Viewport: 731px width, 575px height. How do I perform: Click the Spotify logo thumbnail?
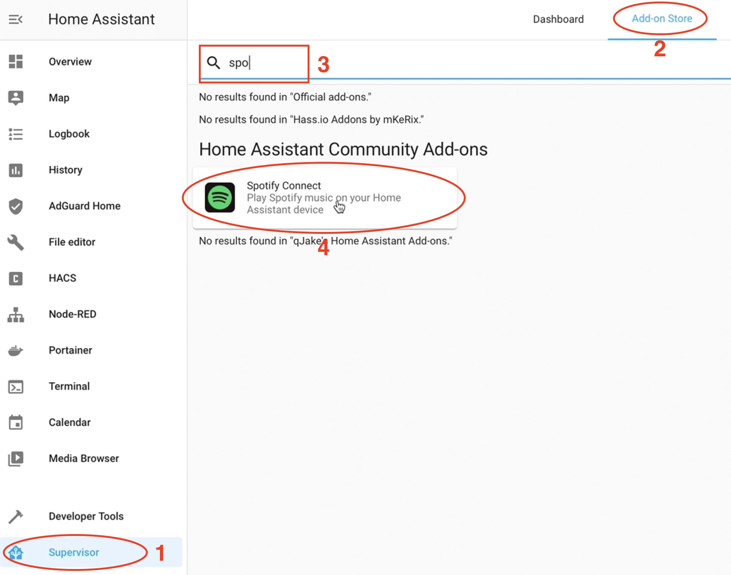coord(220,197)
